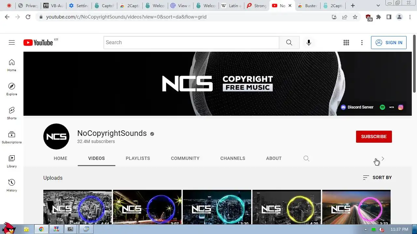Open the extension with badge 70
Viewport: 417px width, 234px height.
click(x=368, y=18)
